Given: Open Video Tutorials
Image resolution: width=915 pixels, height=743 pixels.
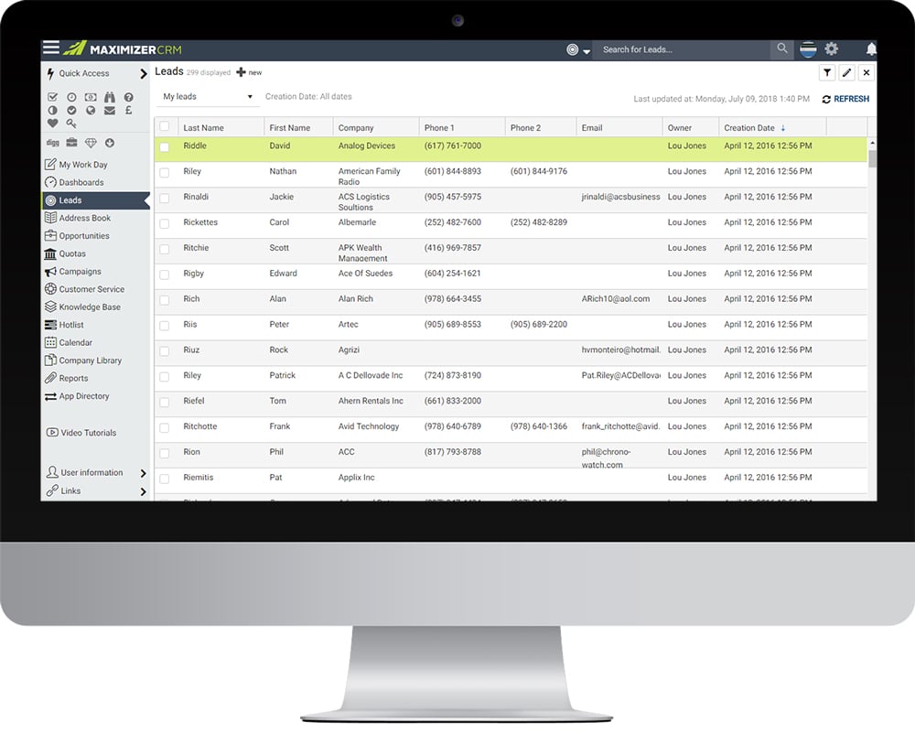Looking at the screenshot, I should tap(88, 433).
